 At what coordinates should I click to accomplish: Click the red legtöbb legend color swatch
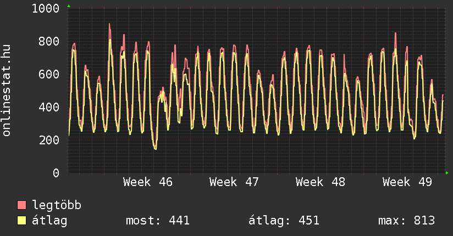coord(21,205)
